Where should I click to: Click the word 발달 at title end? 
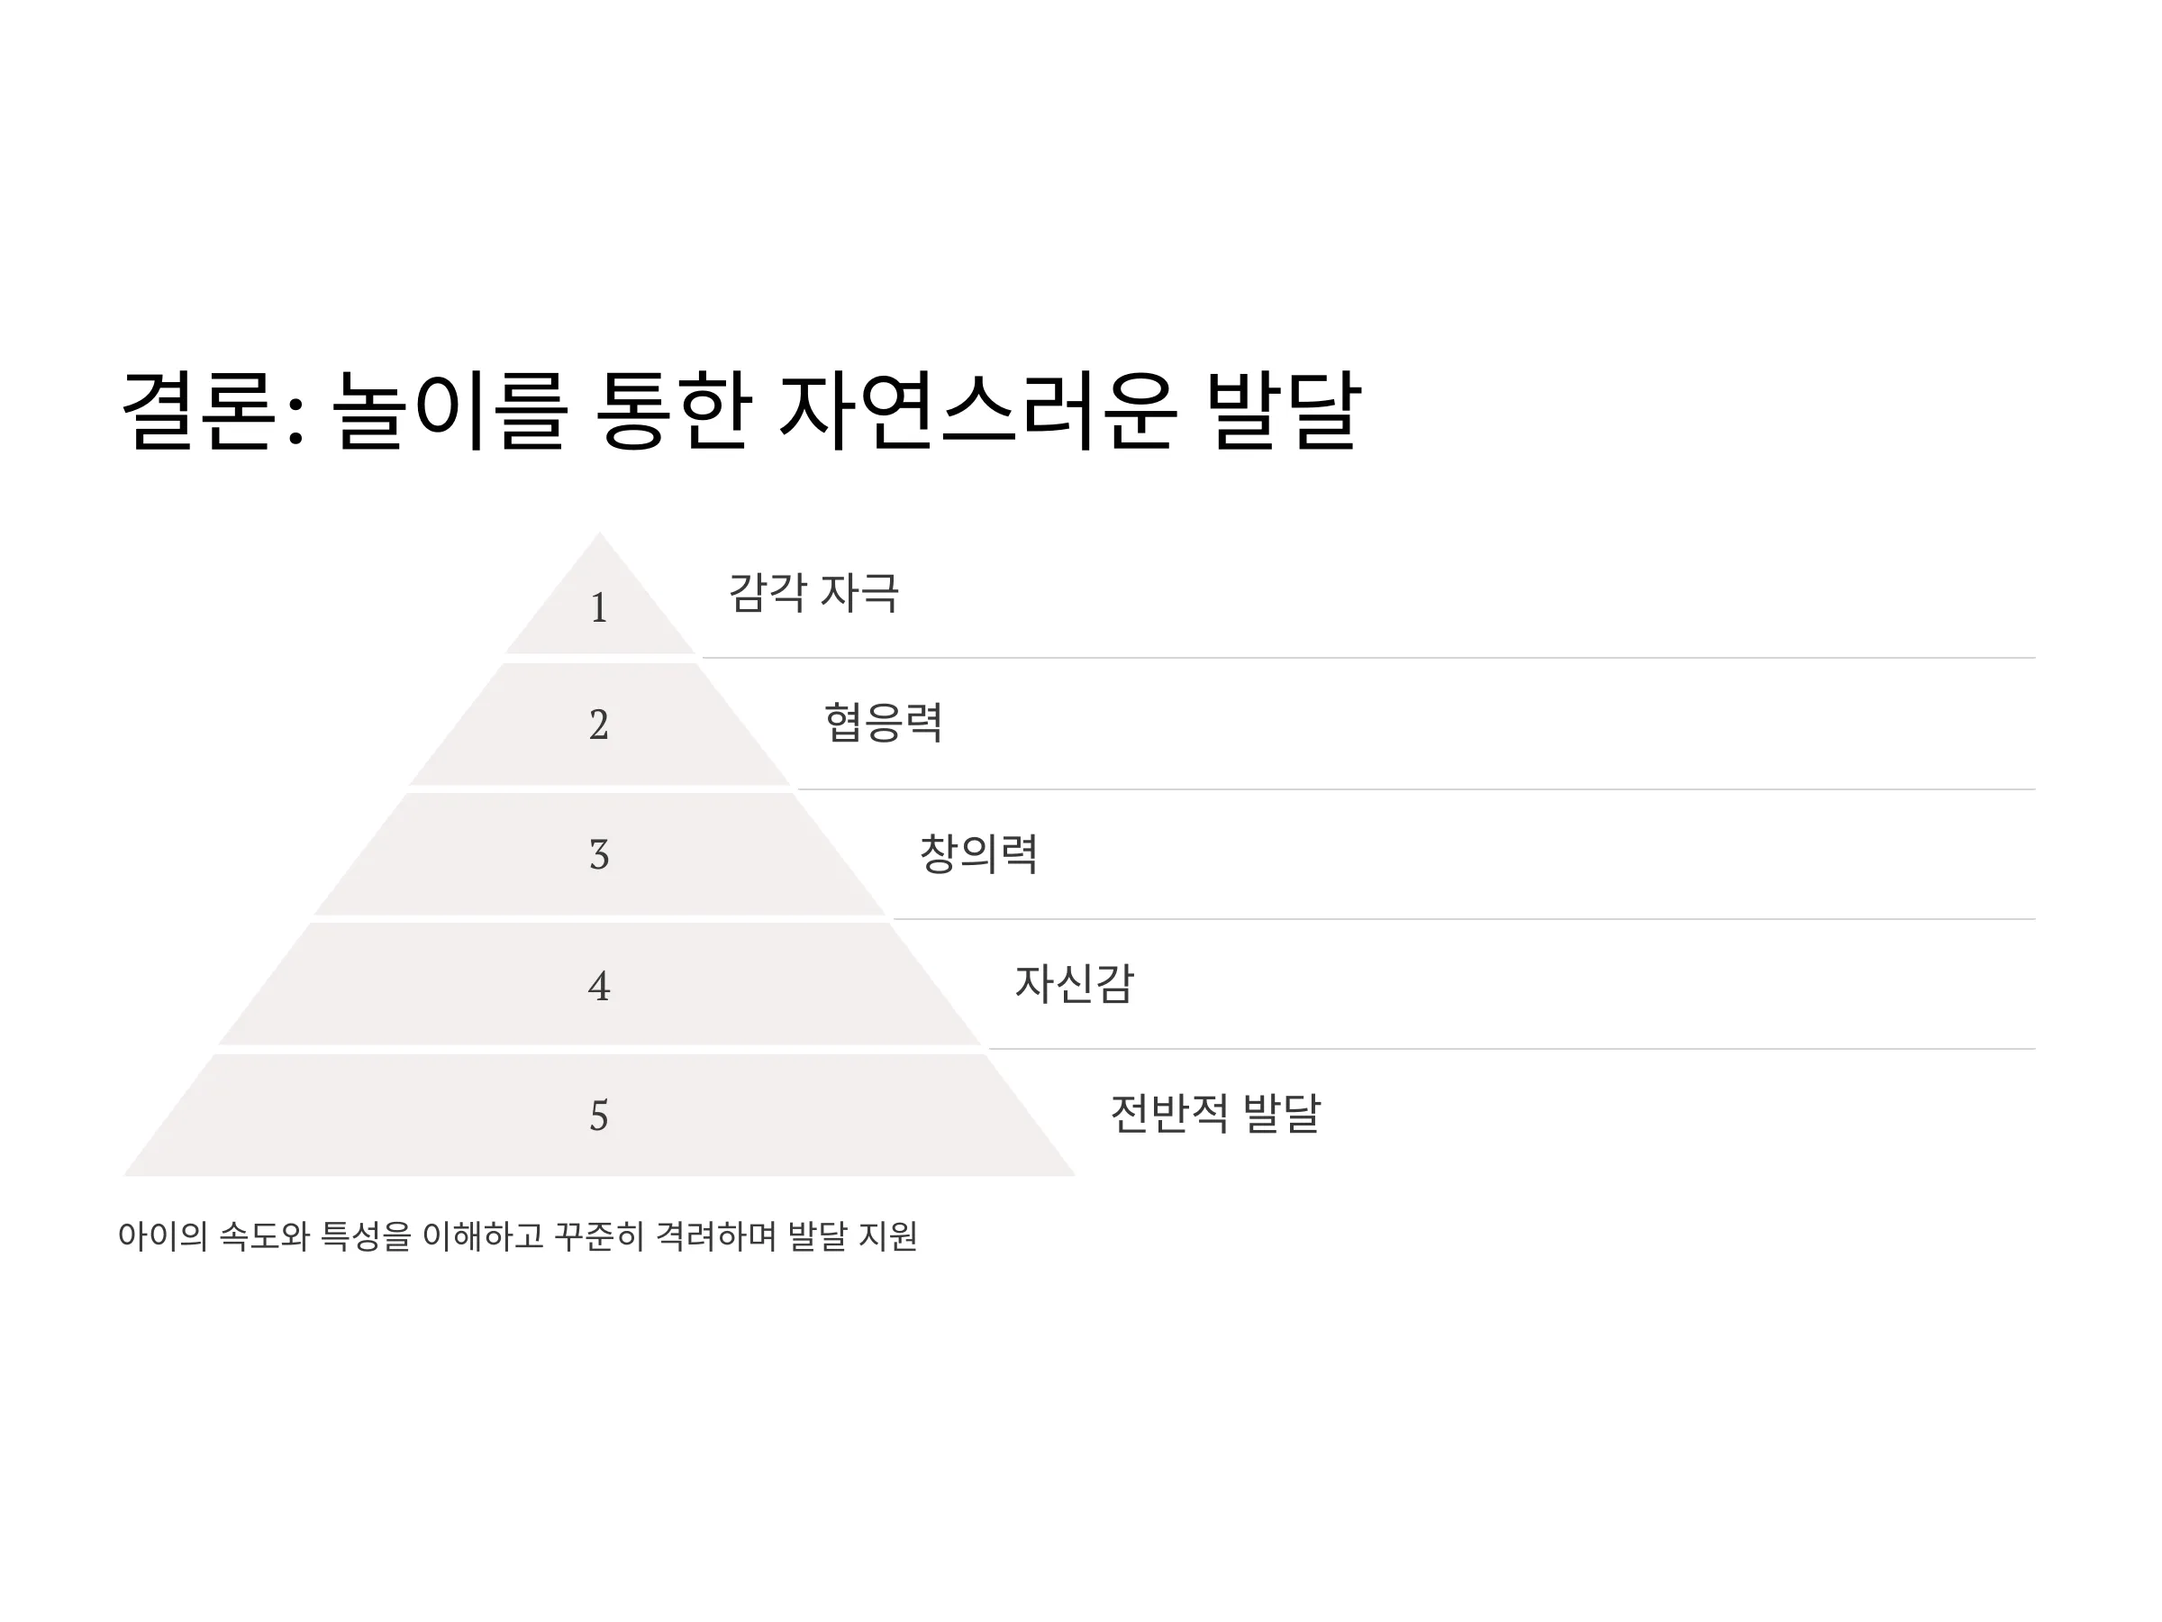pyautogui.click(x=1284, y=411)
